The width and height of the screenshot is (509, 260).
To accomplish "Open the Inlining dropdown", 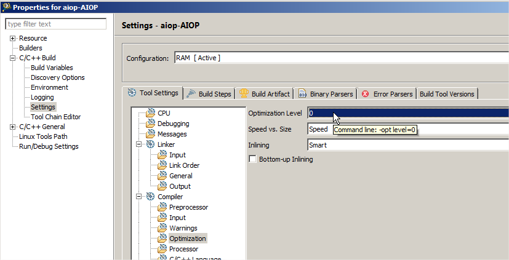I will 408,145.
